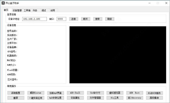The width and height of the screenshot is (170, 103).
Task: Click the GPU型号 label
Action: tap(12, 52)
